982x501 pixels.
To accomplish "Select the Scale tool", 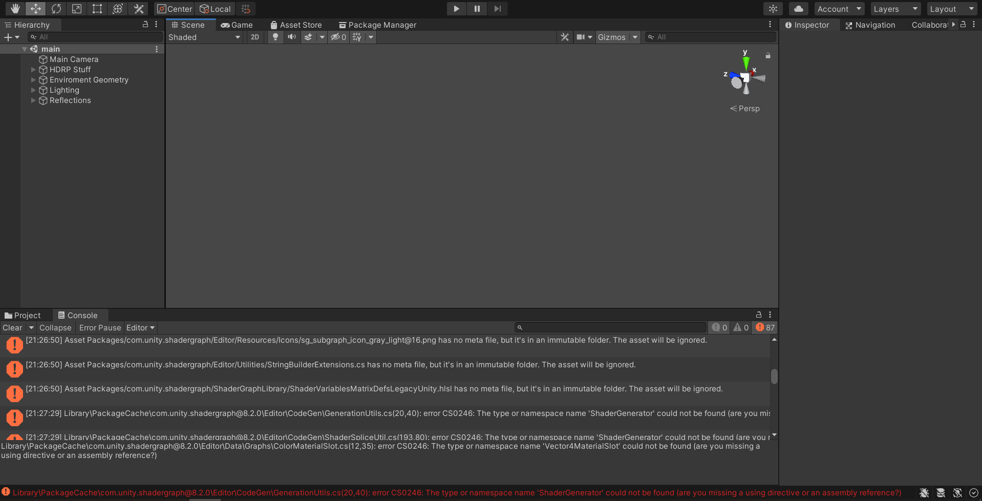I will 77,9.
